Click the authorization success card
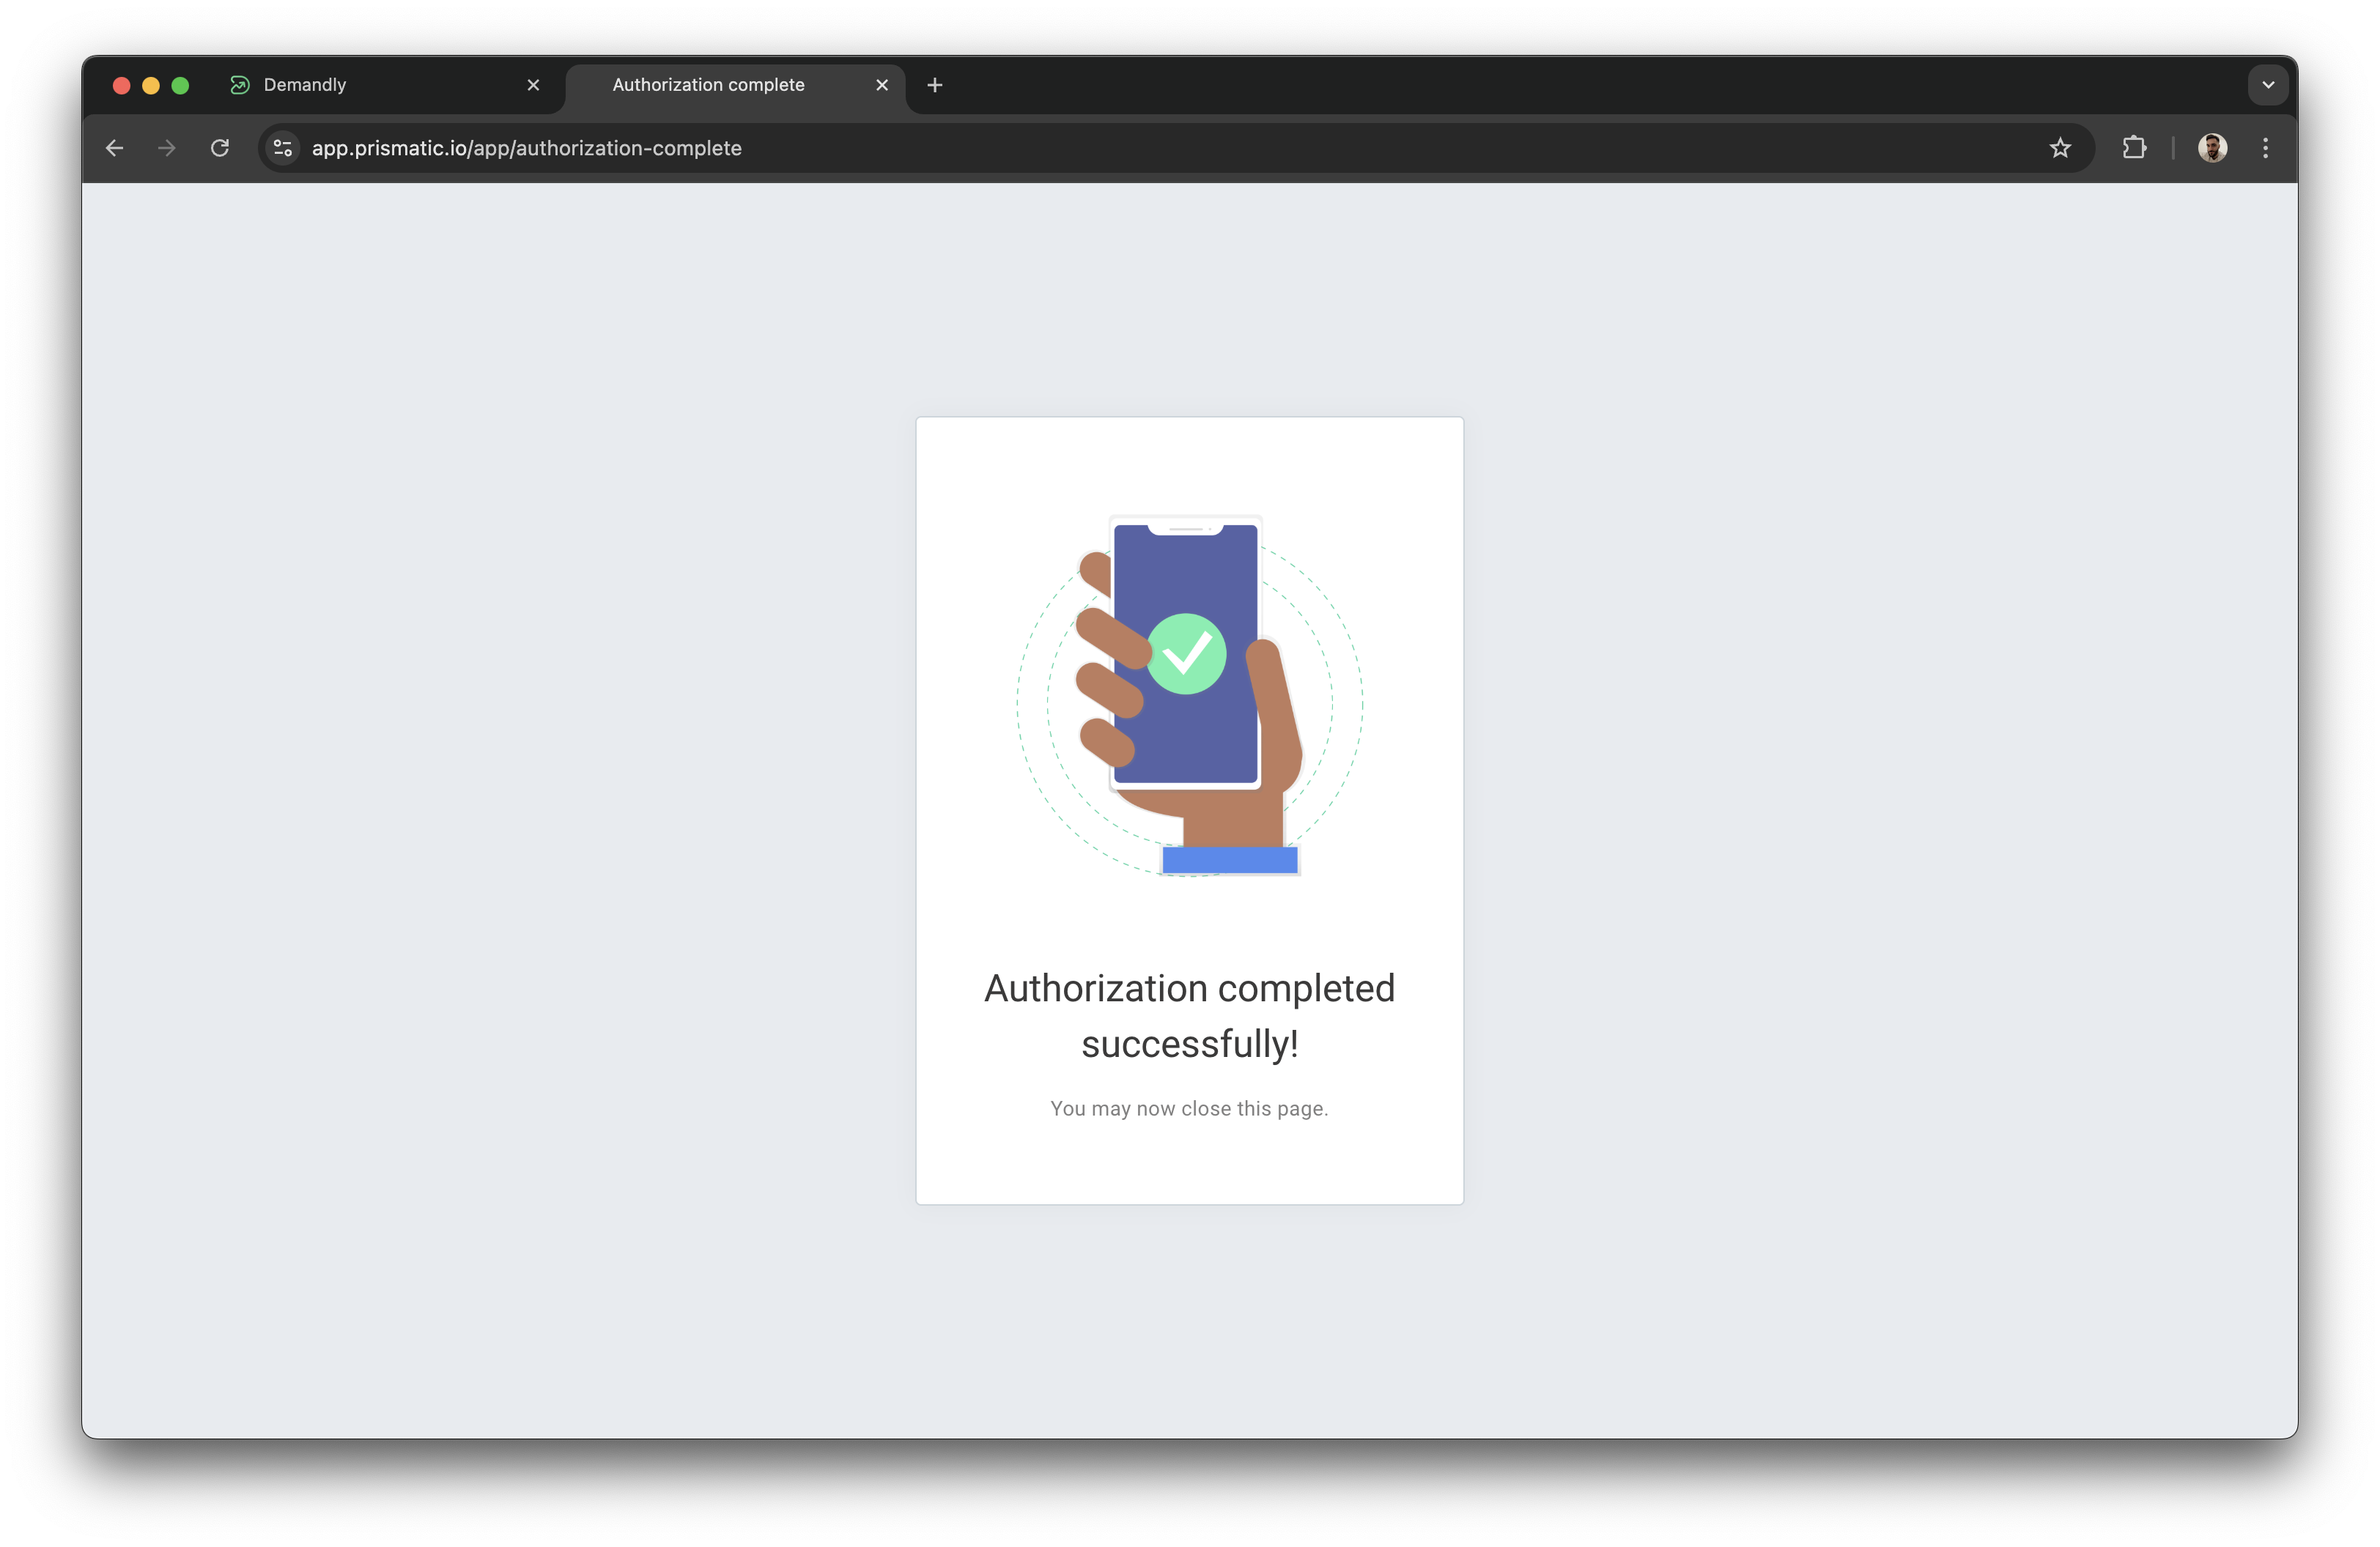 tap(1189, 809)
